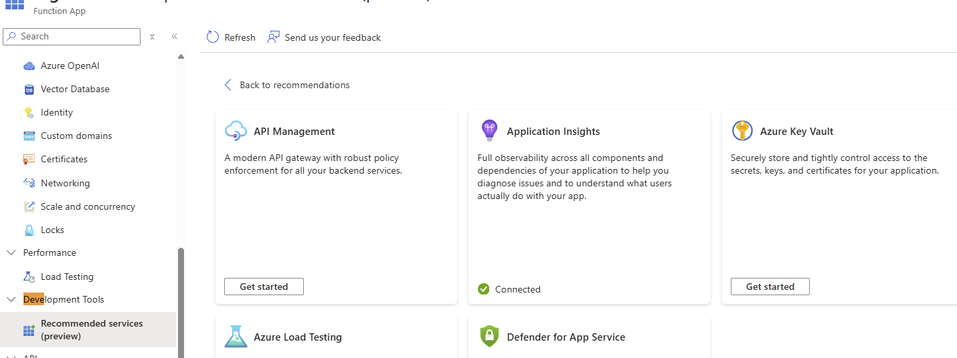The height and width of the screenshot is (358, 957).
Task: Click the Load Testing flask icon
Action: tap(29, 277)
